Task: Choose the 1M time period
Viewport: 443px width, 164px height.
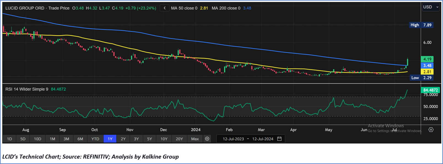Action: pos(52,139)
